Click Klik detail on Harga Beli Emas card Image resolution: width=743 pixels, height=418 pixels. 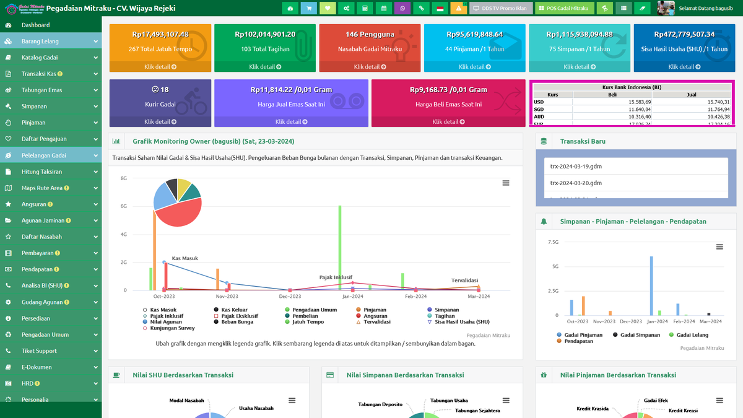click(448, 122)
